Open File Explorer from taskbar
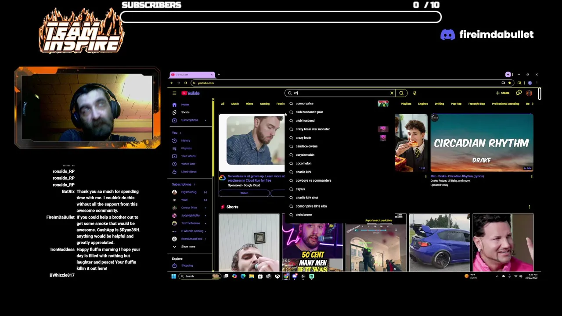This screenshot has height=316, width=562. (x=252, y=276)
